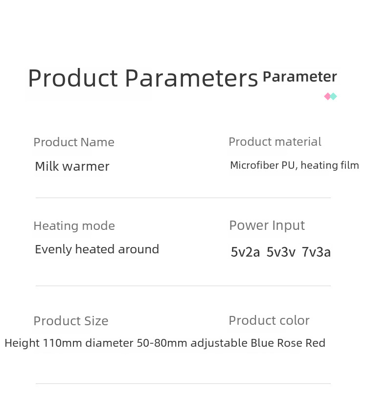Select the Power Input label

267,225
